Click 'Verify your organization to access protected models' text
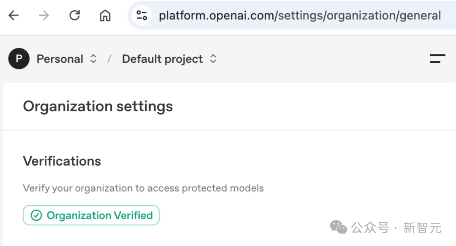The height and width of the screenshot is (246, 456). click(x=143, y=188)
